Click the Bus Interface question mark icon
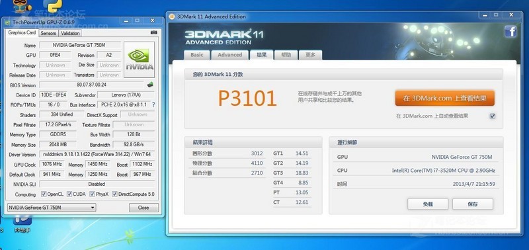529x250 pixels. (x=153, y=104)
